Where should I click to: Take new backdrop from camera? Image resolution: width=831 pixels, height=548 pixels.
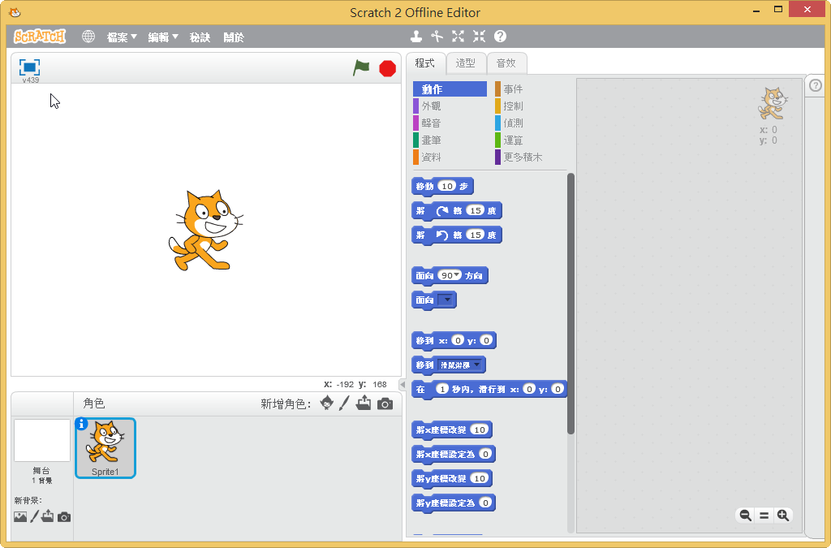tap(64, 516)
